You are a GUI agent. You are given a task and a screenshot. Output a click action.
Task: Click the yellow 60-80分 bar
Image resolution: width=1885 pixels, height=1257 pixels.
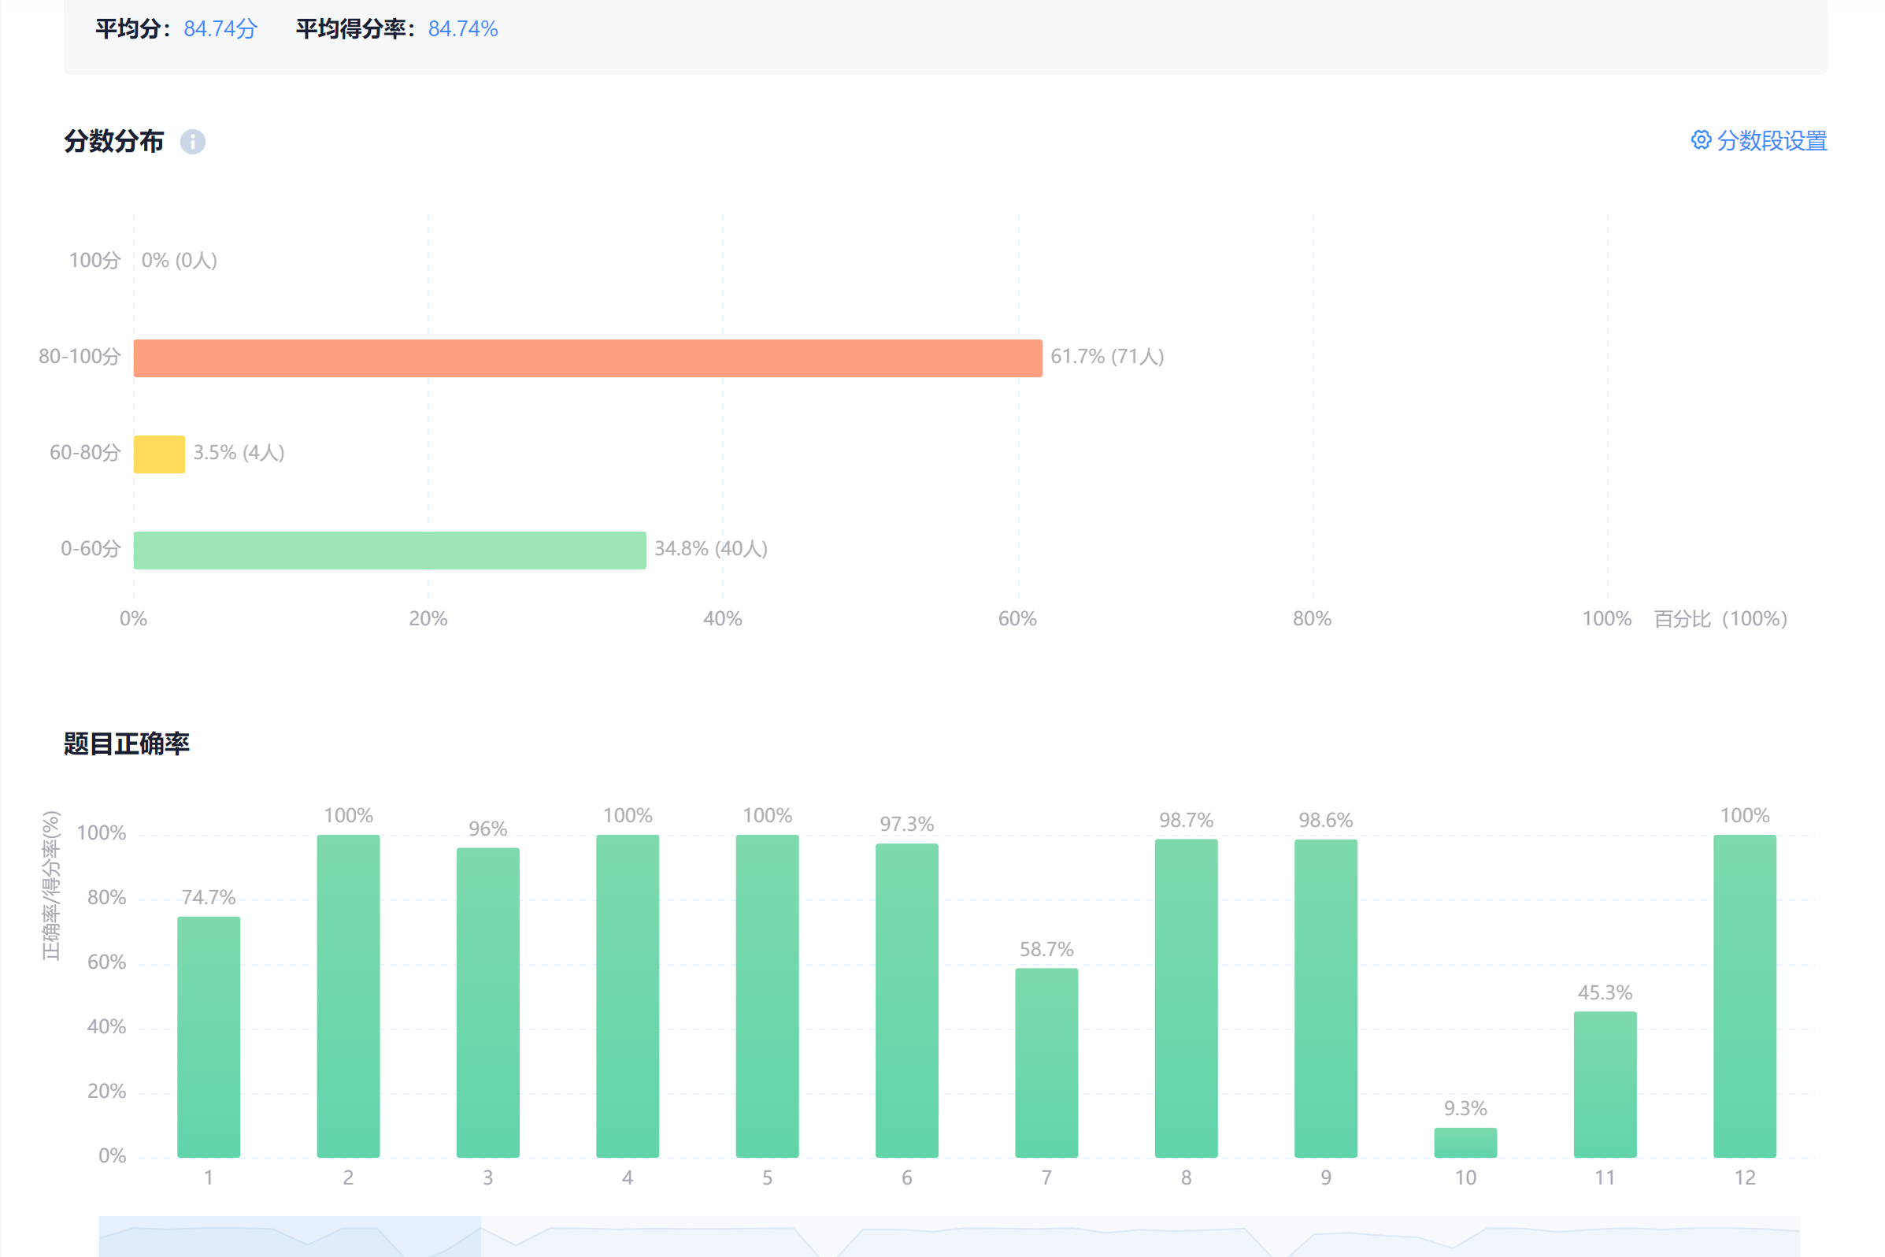coord(159,454)
